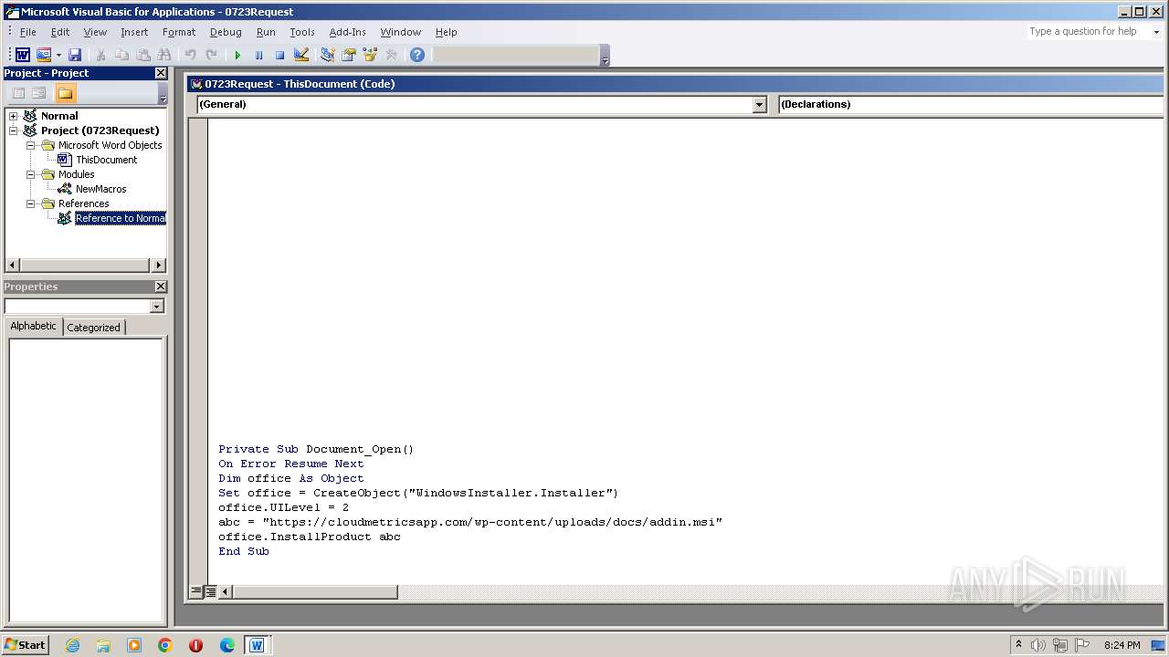The image size is (1169, 657).
Task: Open the Insert menu
Action: coord(134,32)
